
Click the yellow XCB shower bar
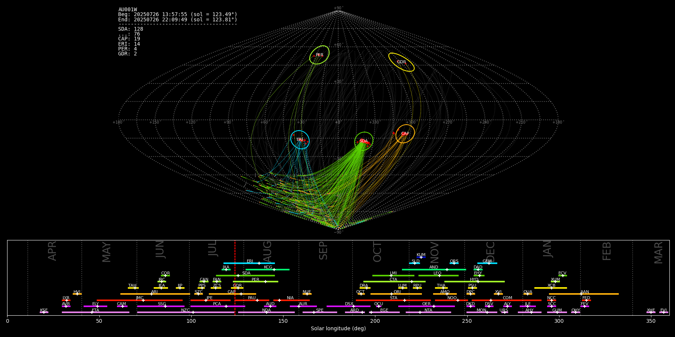point(550,288)
